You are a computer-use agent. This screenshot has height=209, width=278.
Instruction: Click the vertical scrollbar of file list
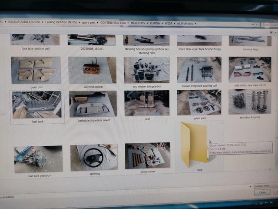coord(277,138)
